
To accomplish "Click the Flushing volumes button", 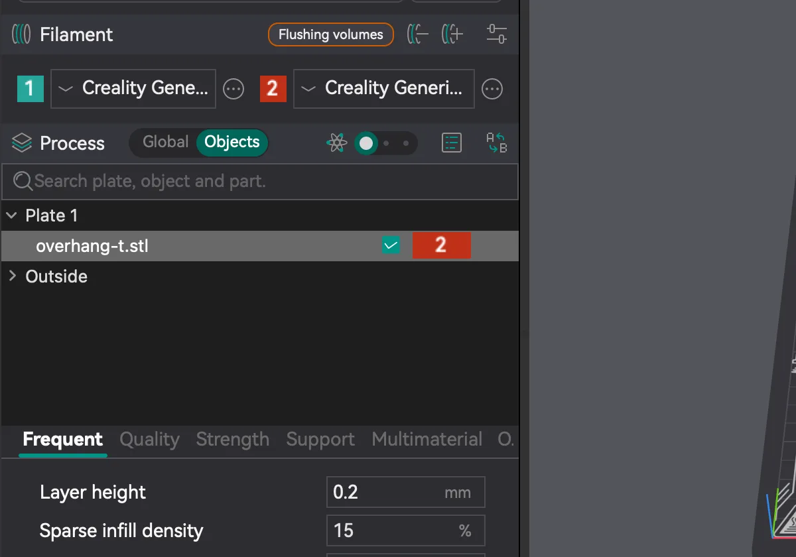I will click(x=331, y=34).
